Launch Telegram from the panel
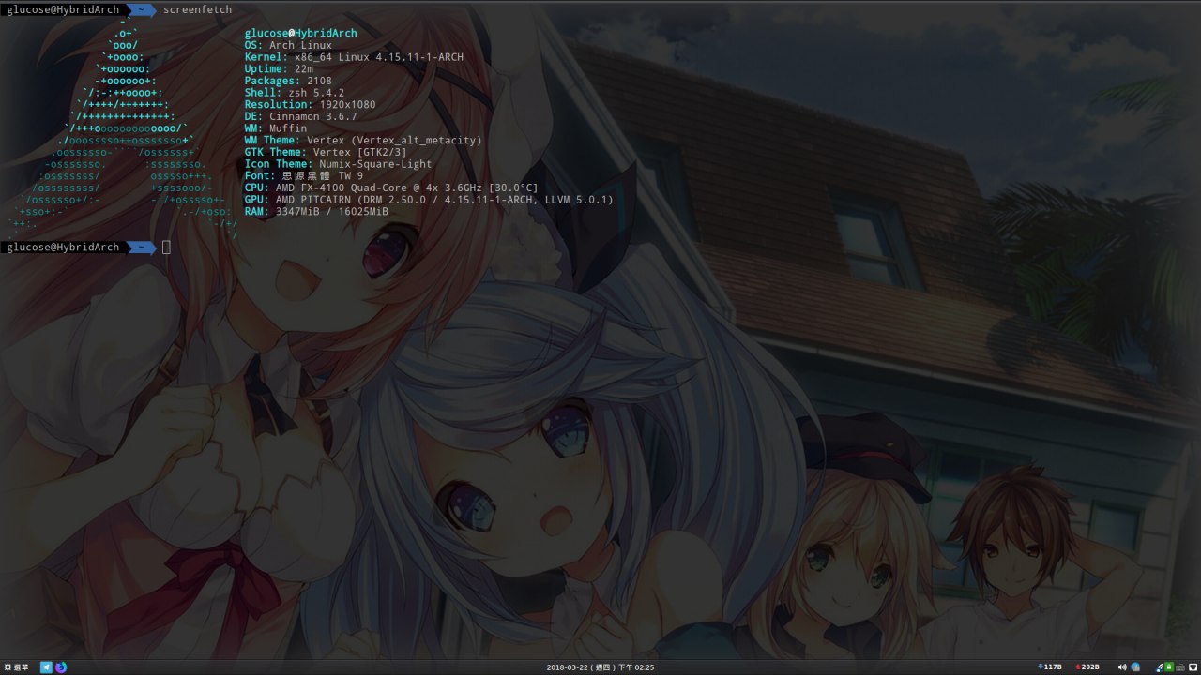This screenshot has width=1201, height=675. click(46, 667)
